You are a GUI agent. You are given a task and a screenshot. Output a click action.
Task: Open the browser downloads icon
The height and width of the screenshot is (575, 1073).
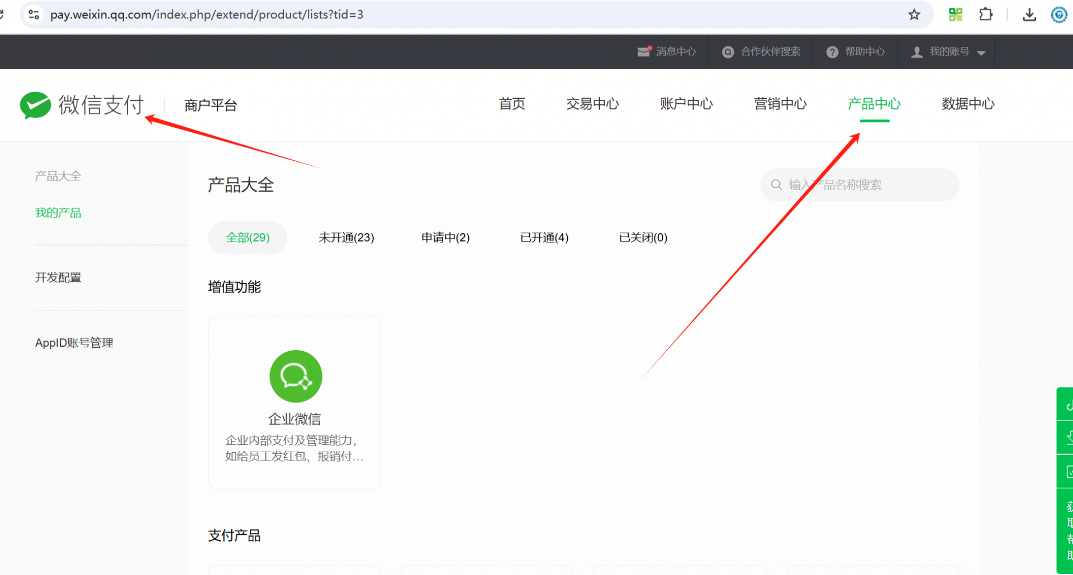pyautogui.click(x=1029, y=15)
